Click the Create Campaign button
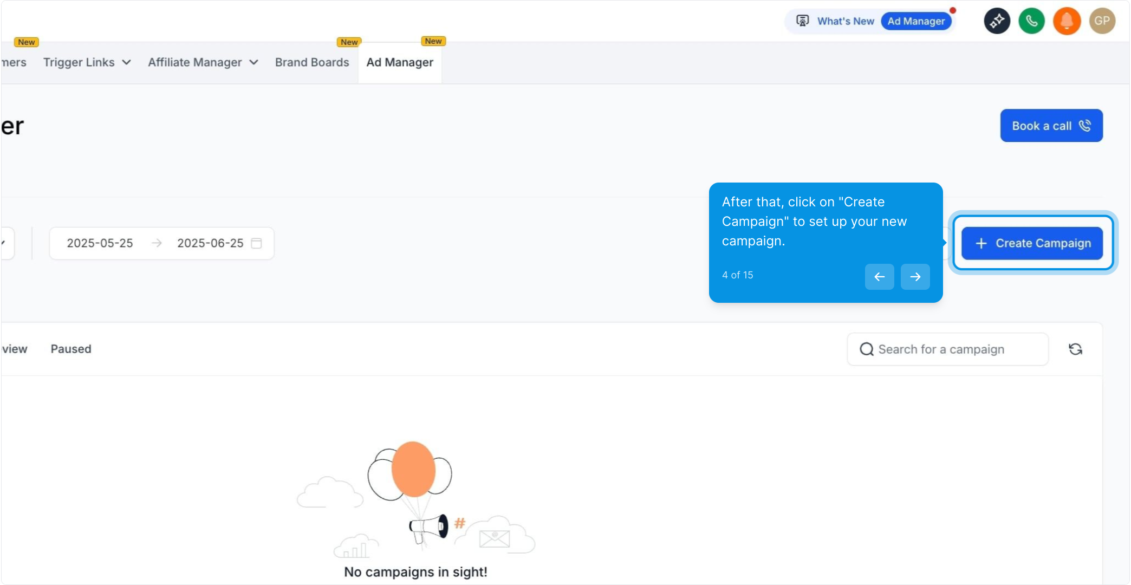Viewport: 1131px width, 585px height. [1032, 243]
